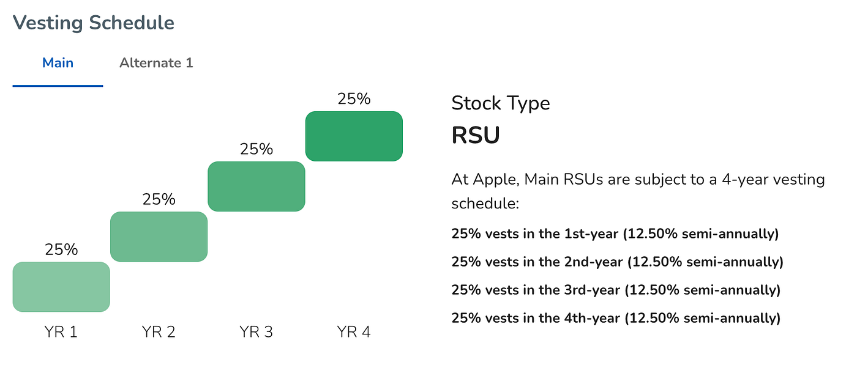Select the 2nd-year vesting detail line
Viewport: 857px width, 376px height.
click(x=617, y=262)
